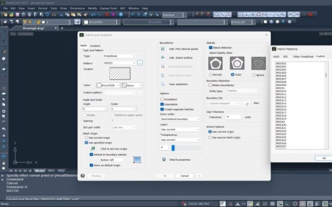Toggle the Associative checkbox
The height and width of the screenshot is (207, 332).
[x=162, y=104]
